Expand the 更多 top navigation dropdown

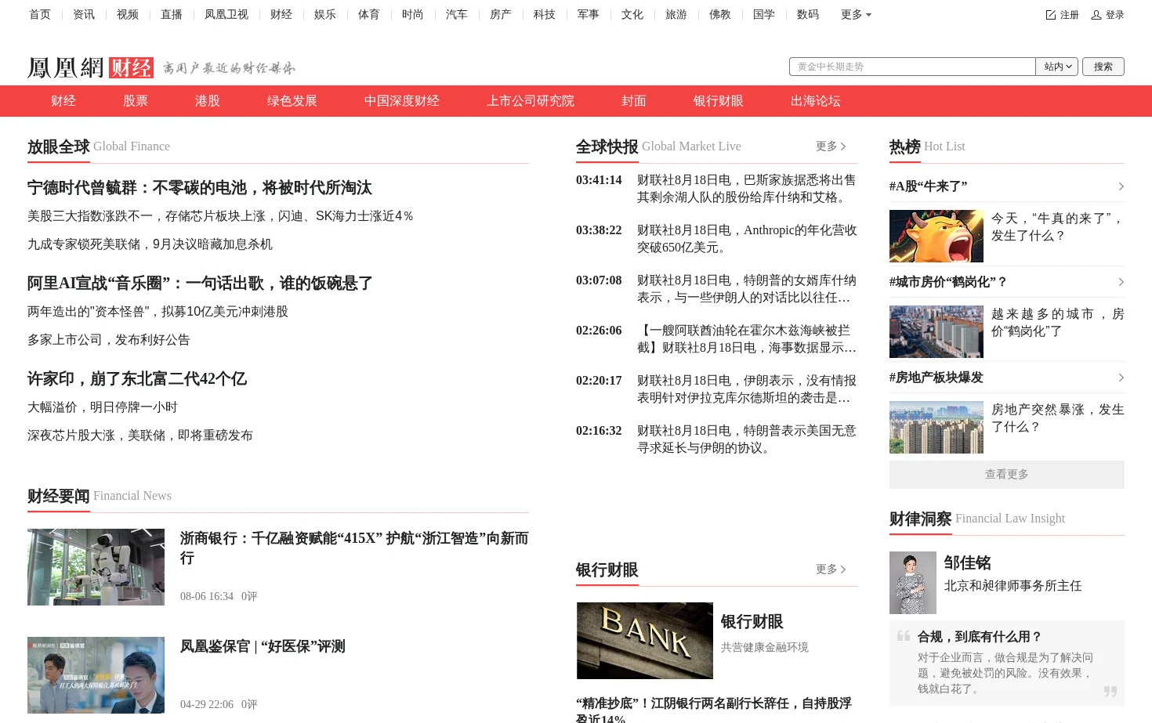(856, 15)
